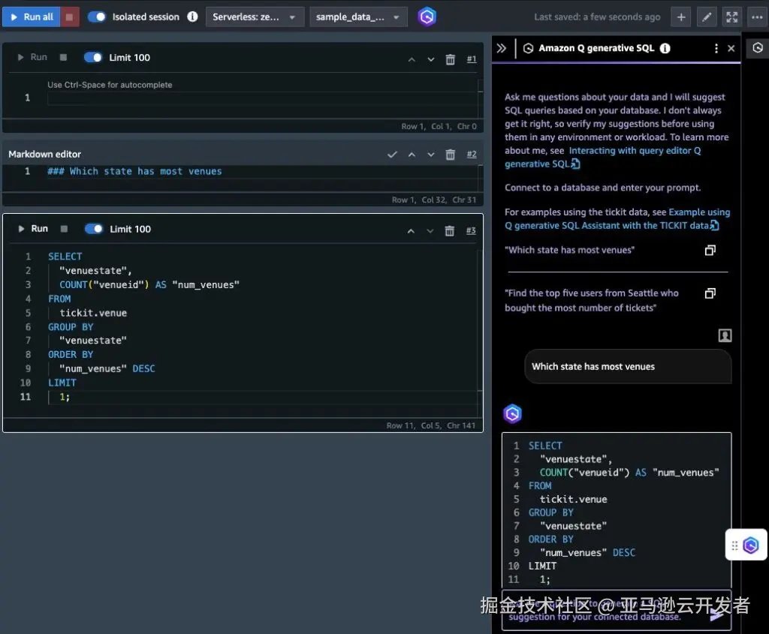
Task: Click tickit.venue in cell #3 editor
Action: (x=93, y=313)
